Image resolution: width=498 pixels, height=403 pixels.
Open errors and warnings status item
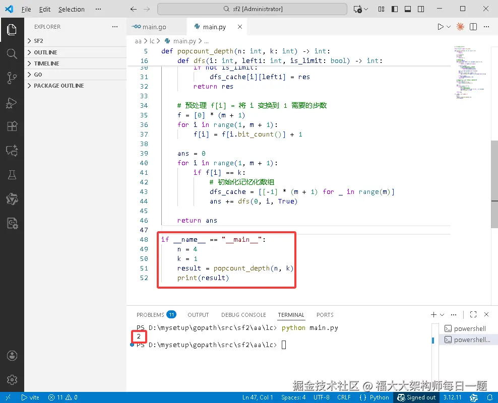[x=63, y=397]
